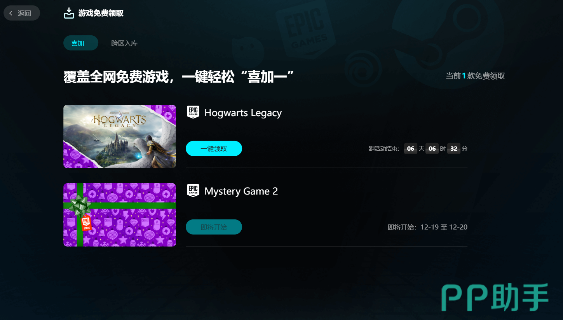This screenshot has width=563, height=320.
Task: Switch to the 喜加一 tab
Action: 81,43
